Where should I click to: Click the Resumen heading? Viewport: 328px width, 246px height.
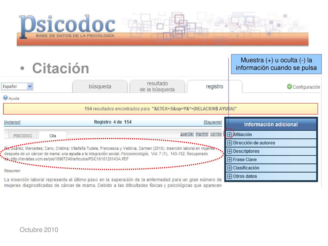[x=12, y=171]
